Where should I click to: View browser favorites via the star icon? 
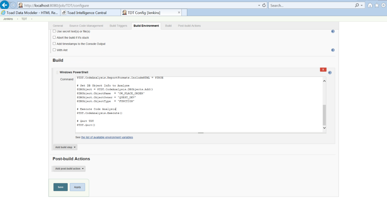(x=376, y=5)
